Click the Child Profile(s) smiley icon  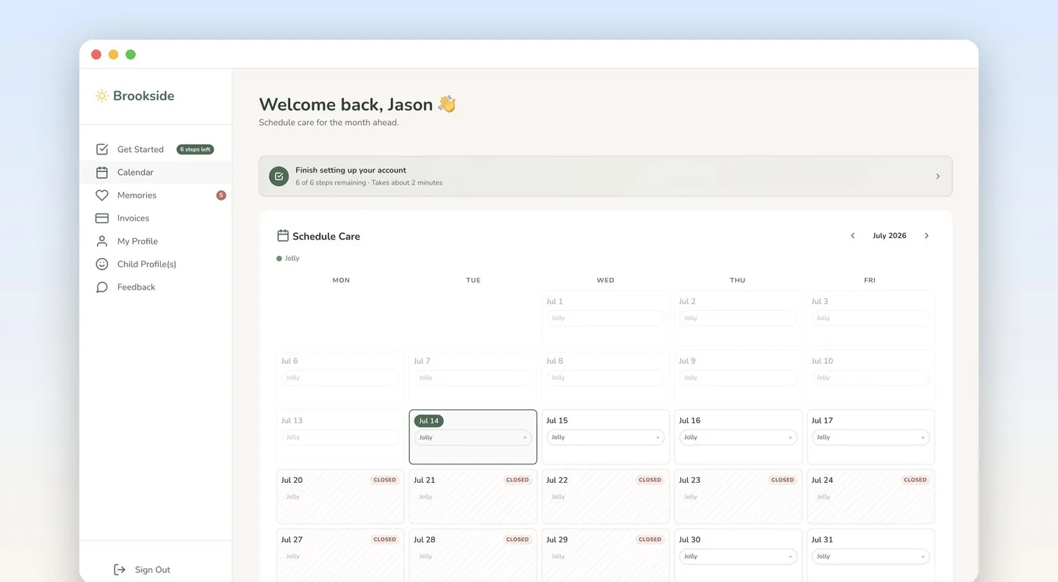102,264
